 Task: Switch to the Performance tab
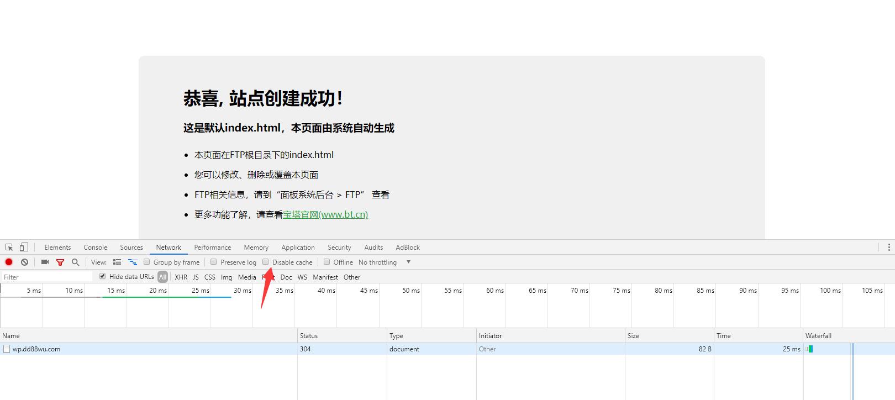click(x=213, y=248)
